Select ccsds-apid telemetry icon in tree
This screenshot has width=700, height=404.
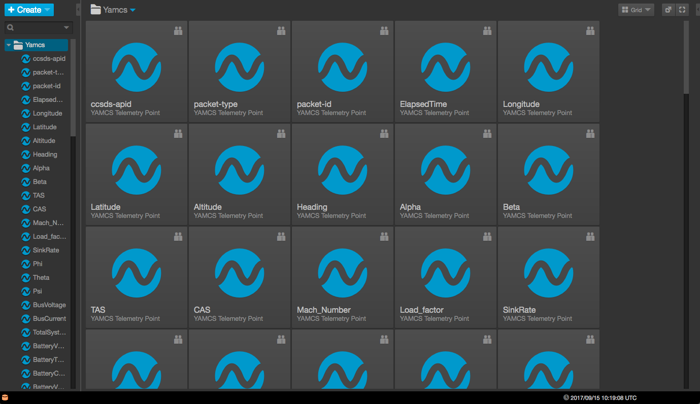click(x=25, y=59)
